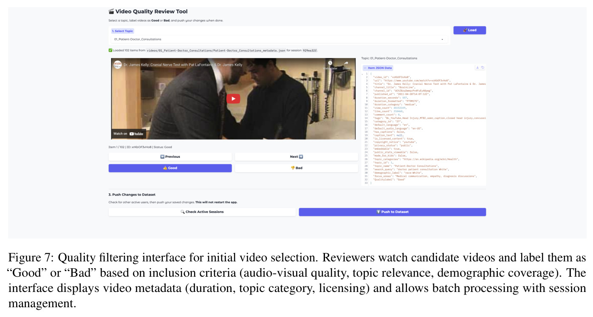Label the video as Good

click(170, 168)
